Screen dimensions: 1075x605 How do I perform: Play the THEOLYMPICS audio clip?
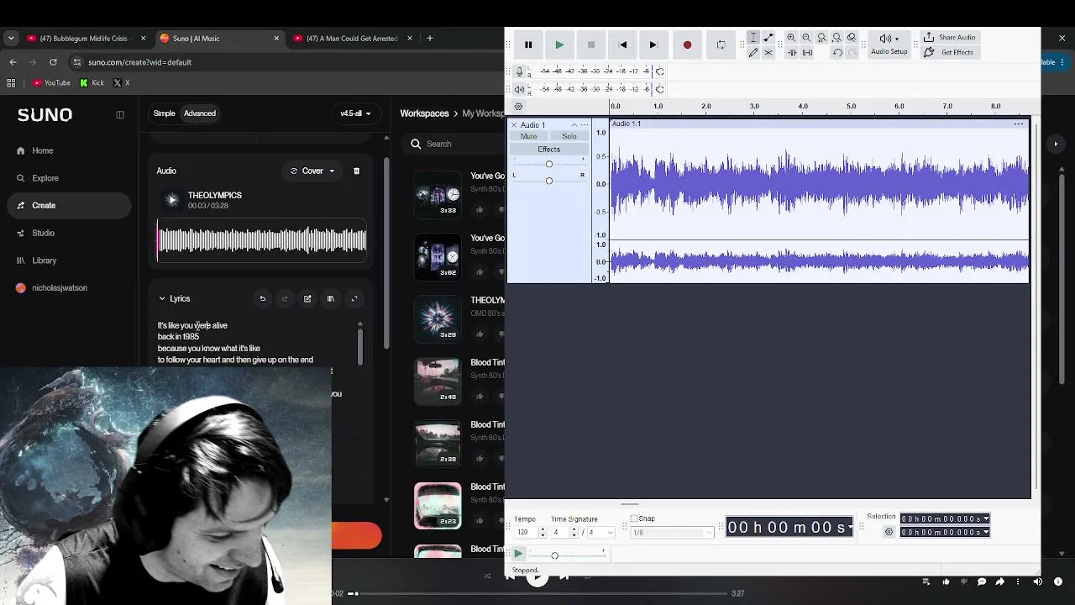tap(171, 200)
